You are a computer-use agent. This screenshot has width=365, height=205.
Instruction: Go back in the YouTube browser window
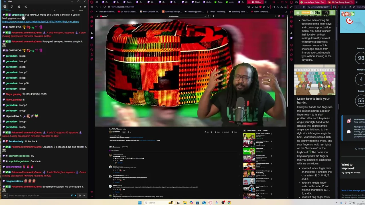[97, 7]
